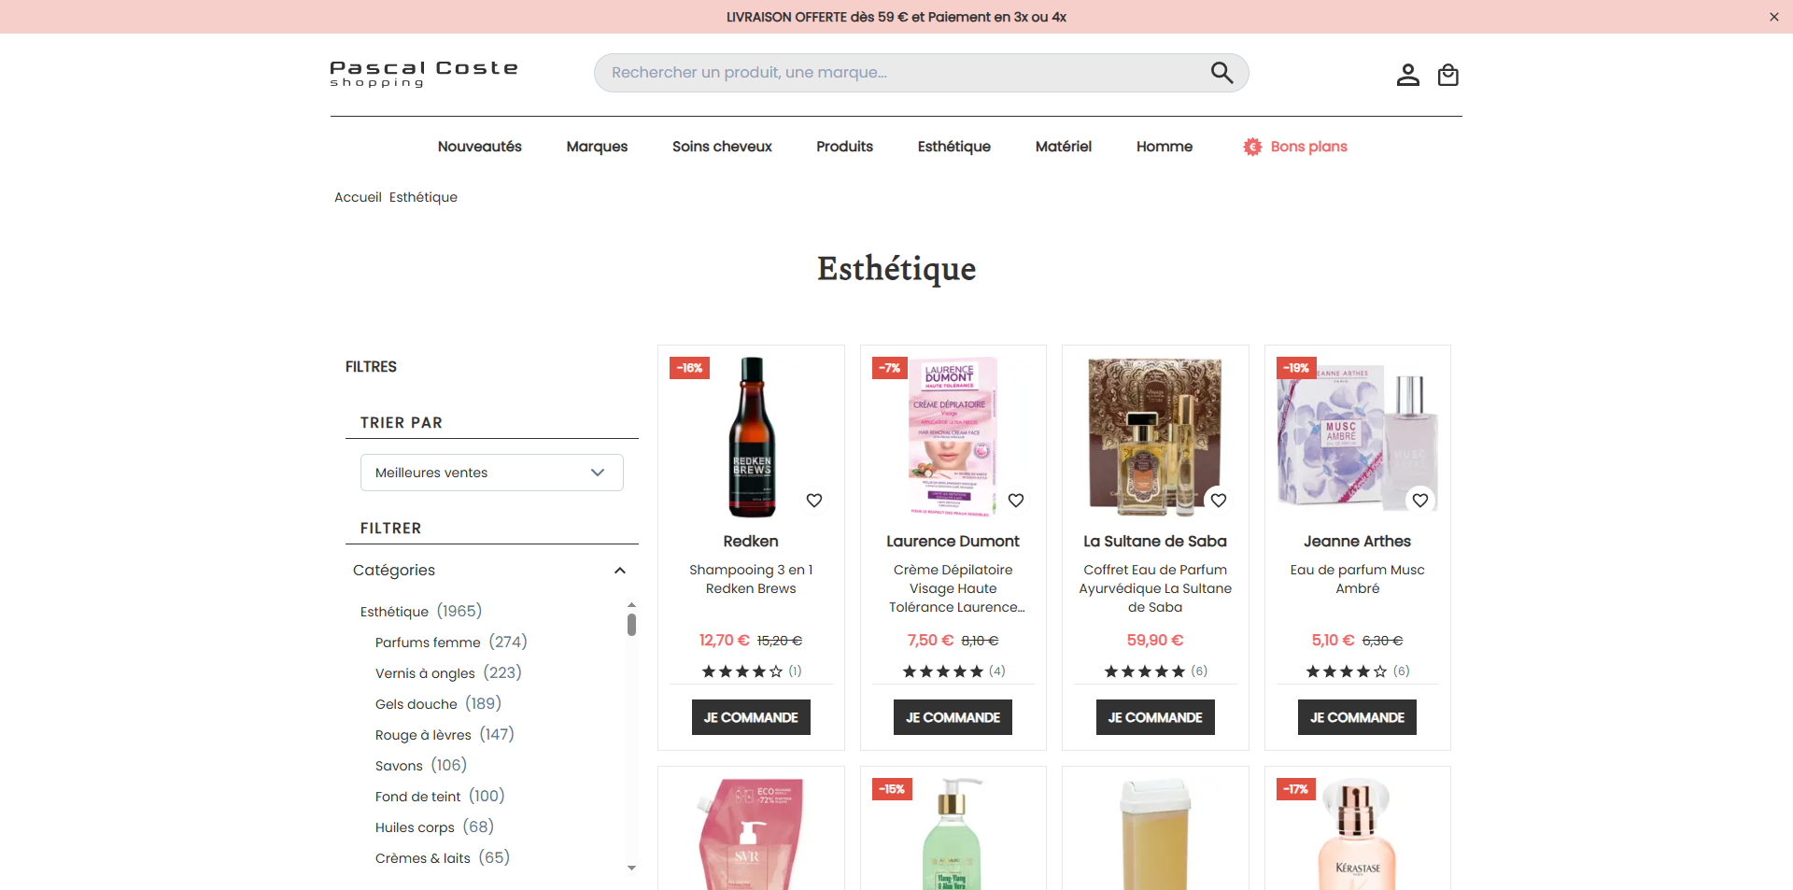Open the Marques menu
Image resolution: width=1793 pixels, height=890 pixels.
[x=597, y=147]
